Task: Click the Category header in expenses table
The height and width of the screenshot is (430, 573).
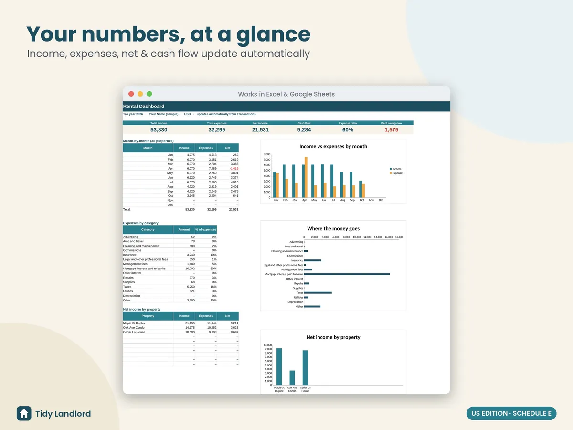Action: (x=148, y=230)
